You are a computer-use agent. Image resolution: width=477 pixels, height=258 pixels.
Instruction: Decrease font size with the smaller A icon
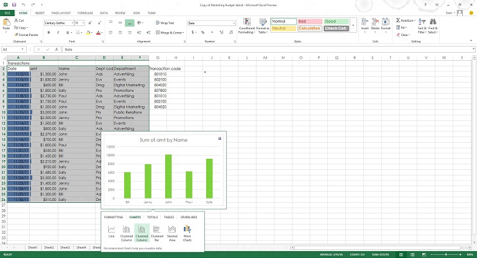(x=99, y=23)
